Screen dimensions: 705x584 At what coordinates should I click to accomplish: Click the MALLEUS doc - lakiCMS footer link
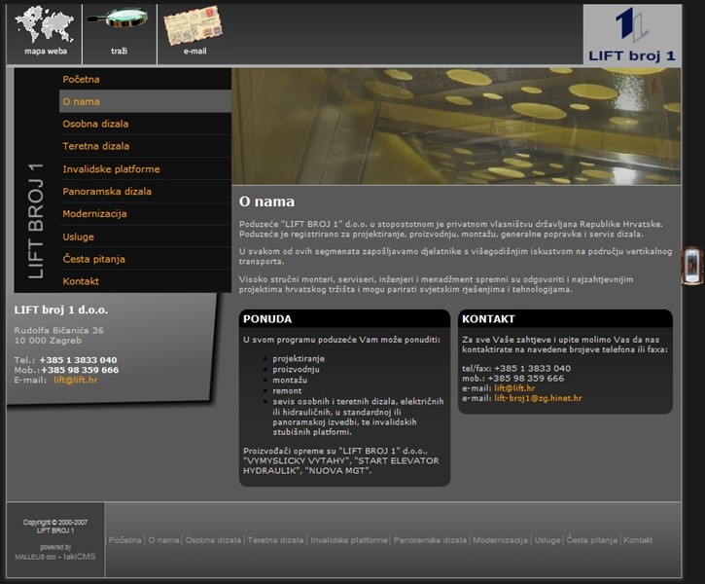coord(55,557)
